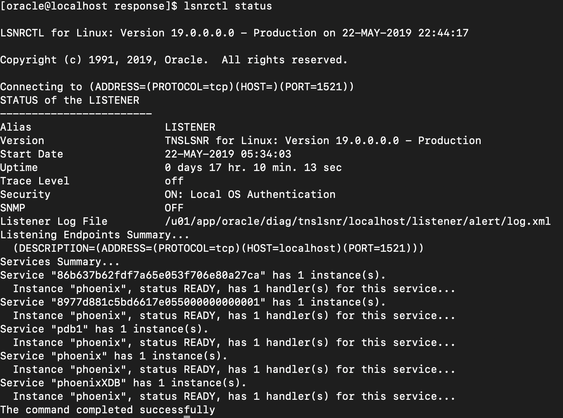Click the Copyright Oracle line
This screenshot has width=563, height=418.
174,60
